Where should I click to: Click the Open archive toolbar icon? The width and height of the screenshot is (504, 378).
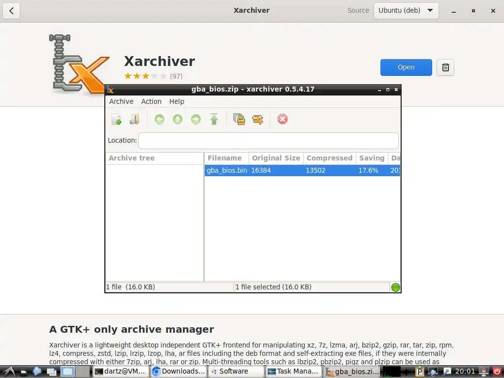[x=134, y=119]
